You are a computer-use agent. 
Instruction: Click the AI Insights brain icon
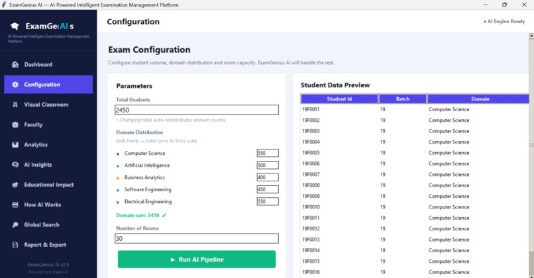click(x=15, y=165)
